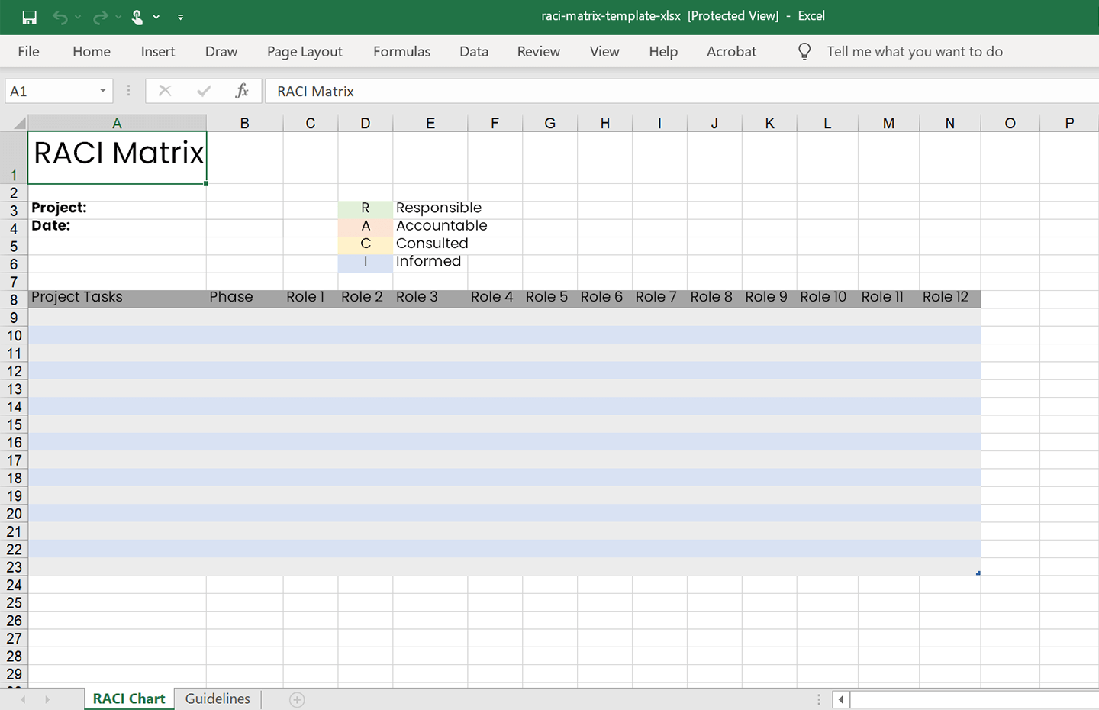
Task: Select column B header
Action: 244,123
